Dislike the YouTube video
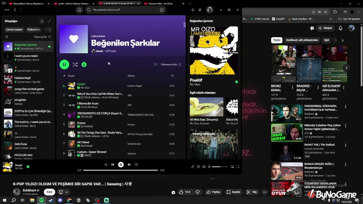Viewport: 363px width, 204px height. pyautogui.click(x=198, y=192)
